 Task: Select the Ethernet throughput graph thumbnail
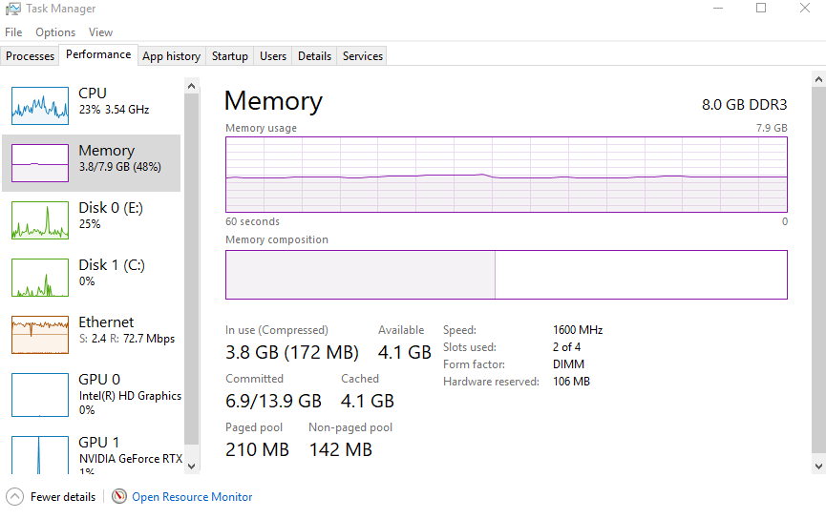pyautogui.click(x=40, y=335)
